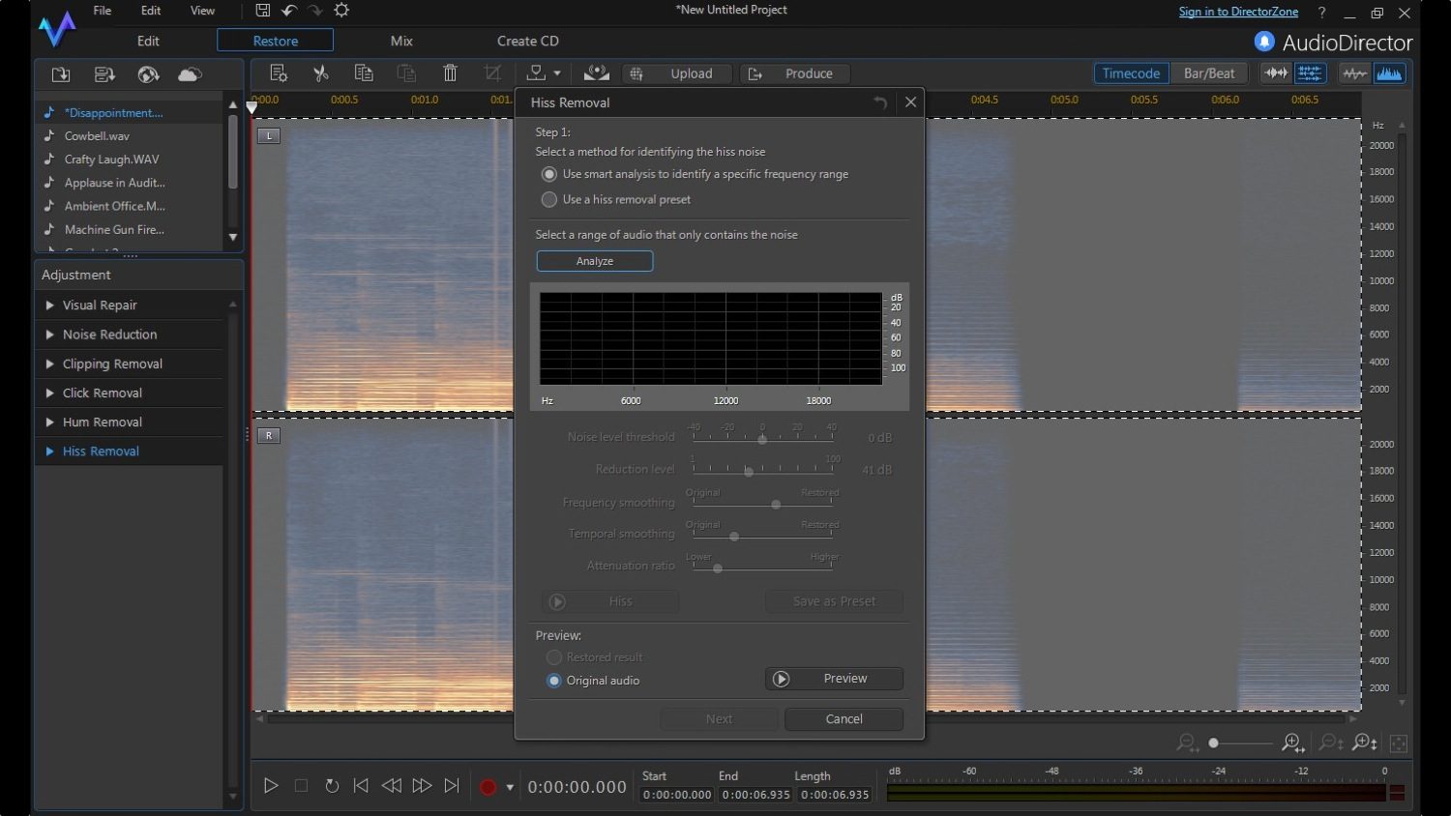Click the Preview button in dialog
The width and height of the screenshot is (1451, 816).
click(x=834, y=679)
